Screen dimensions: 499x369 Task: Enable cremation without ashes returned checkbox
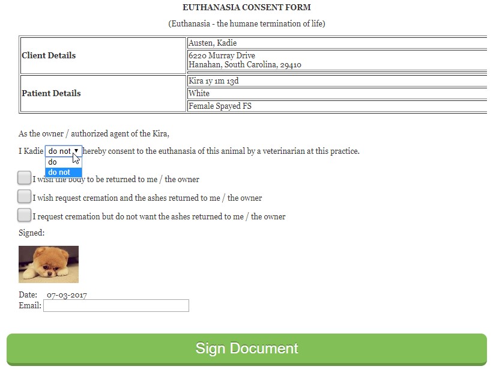(x=24, y=215)
